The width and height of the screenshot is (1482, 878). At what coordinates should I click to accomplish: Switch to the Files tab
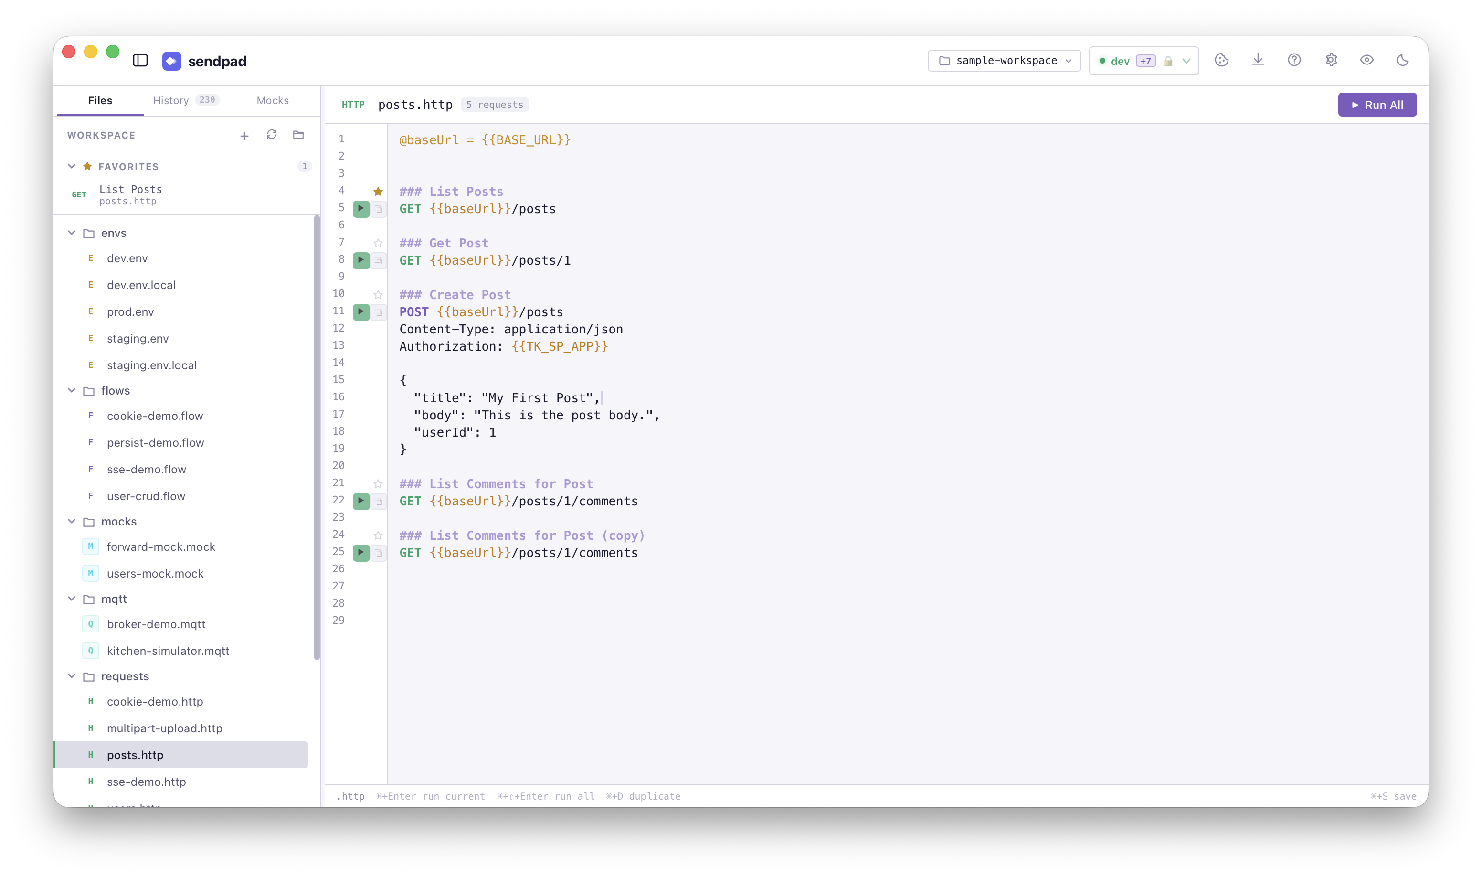(100, 101)
